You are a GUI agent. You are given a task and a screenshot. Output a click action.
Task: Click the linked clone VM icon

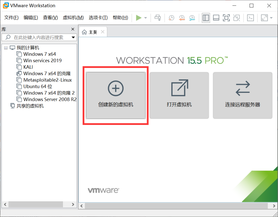(x=19, y=74)
